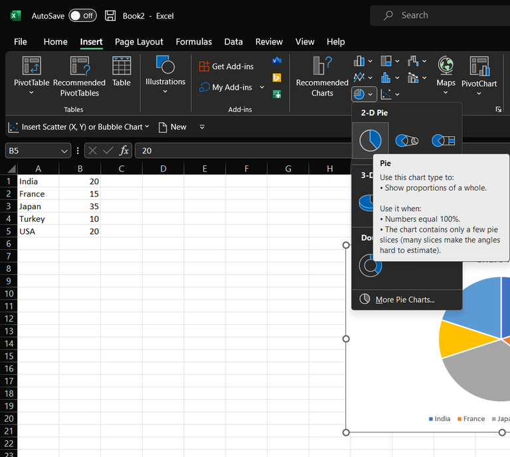
Task: Open the Name Box dropdown arrow
Action: click(64, 151)
